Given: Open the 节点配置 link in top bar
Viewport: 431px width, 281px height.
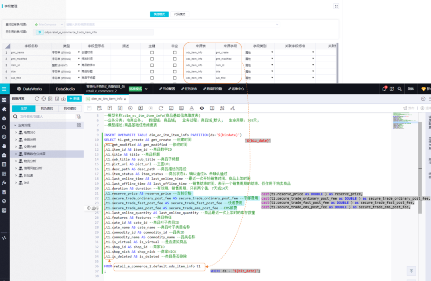Looking at the screenshot, I should click(x=167, y=89).
